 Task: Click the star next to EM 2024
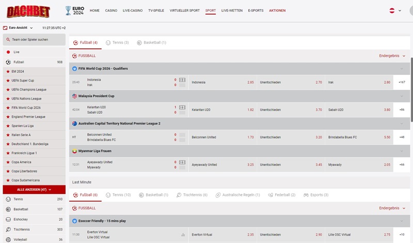(x=8, y=71)
